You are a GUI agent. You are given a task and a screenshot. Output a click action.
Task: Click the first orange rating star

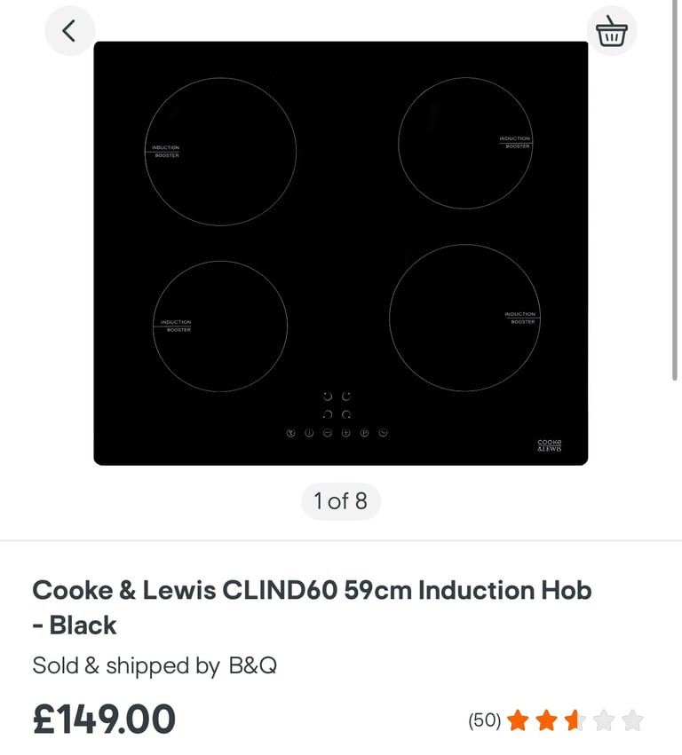pos(518,720)
